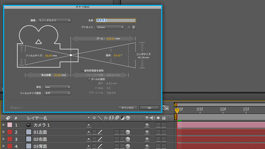Hide 02右面 layer with eye toggle
This screenshot has width=265, height=149.
coord(147,139)
